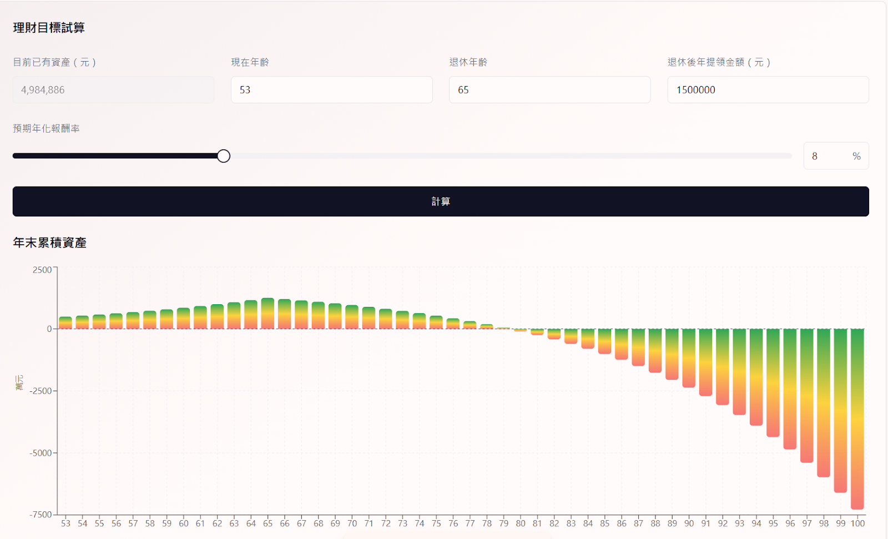The width and height of the screenshot is (888, 539).
Task: Select the 退休後年提領金額 input field
Action: [x=768, y=90]
